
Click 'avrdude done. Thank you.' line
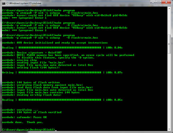coord(22,122)
